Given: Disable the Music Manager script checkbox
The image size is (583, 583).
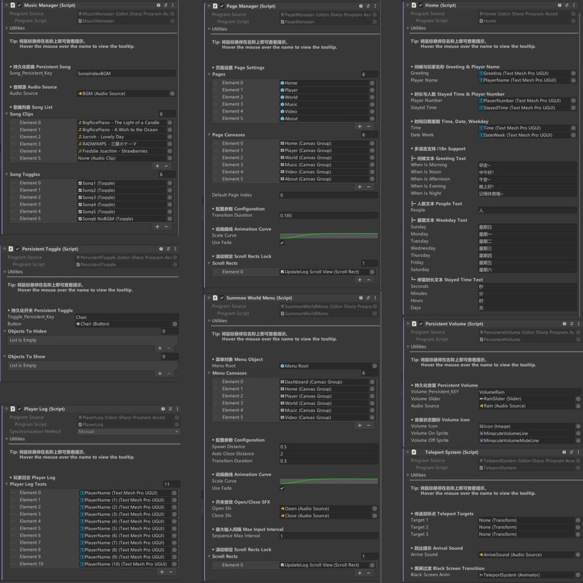Looking at the screenshot, I should (x=20, y=5).
